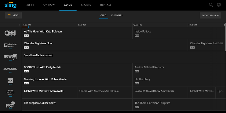The image size is (226, 113).
Task: Select the CNN channel logo
Action: [10, 33]
